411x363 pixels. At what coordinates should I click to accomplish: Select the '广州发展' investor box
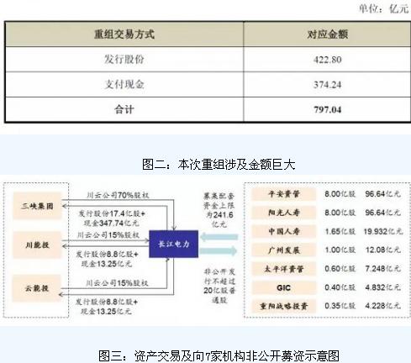click(x=284, y=250)
